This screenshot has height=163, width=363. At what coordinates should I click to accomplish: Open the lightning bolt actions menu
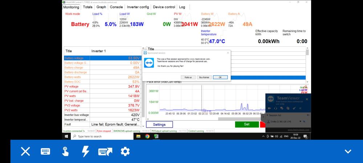pyautogui.click(x=86, y=152)
